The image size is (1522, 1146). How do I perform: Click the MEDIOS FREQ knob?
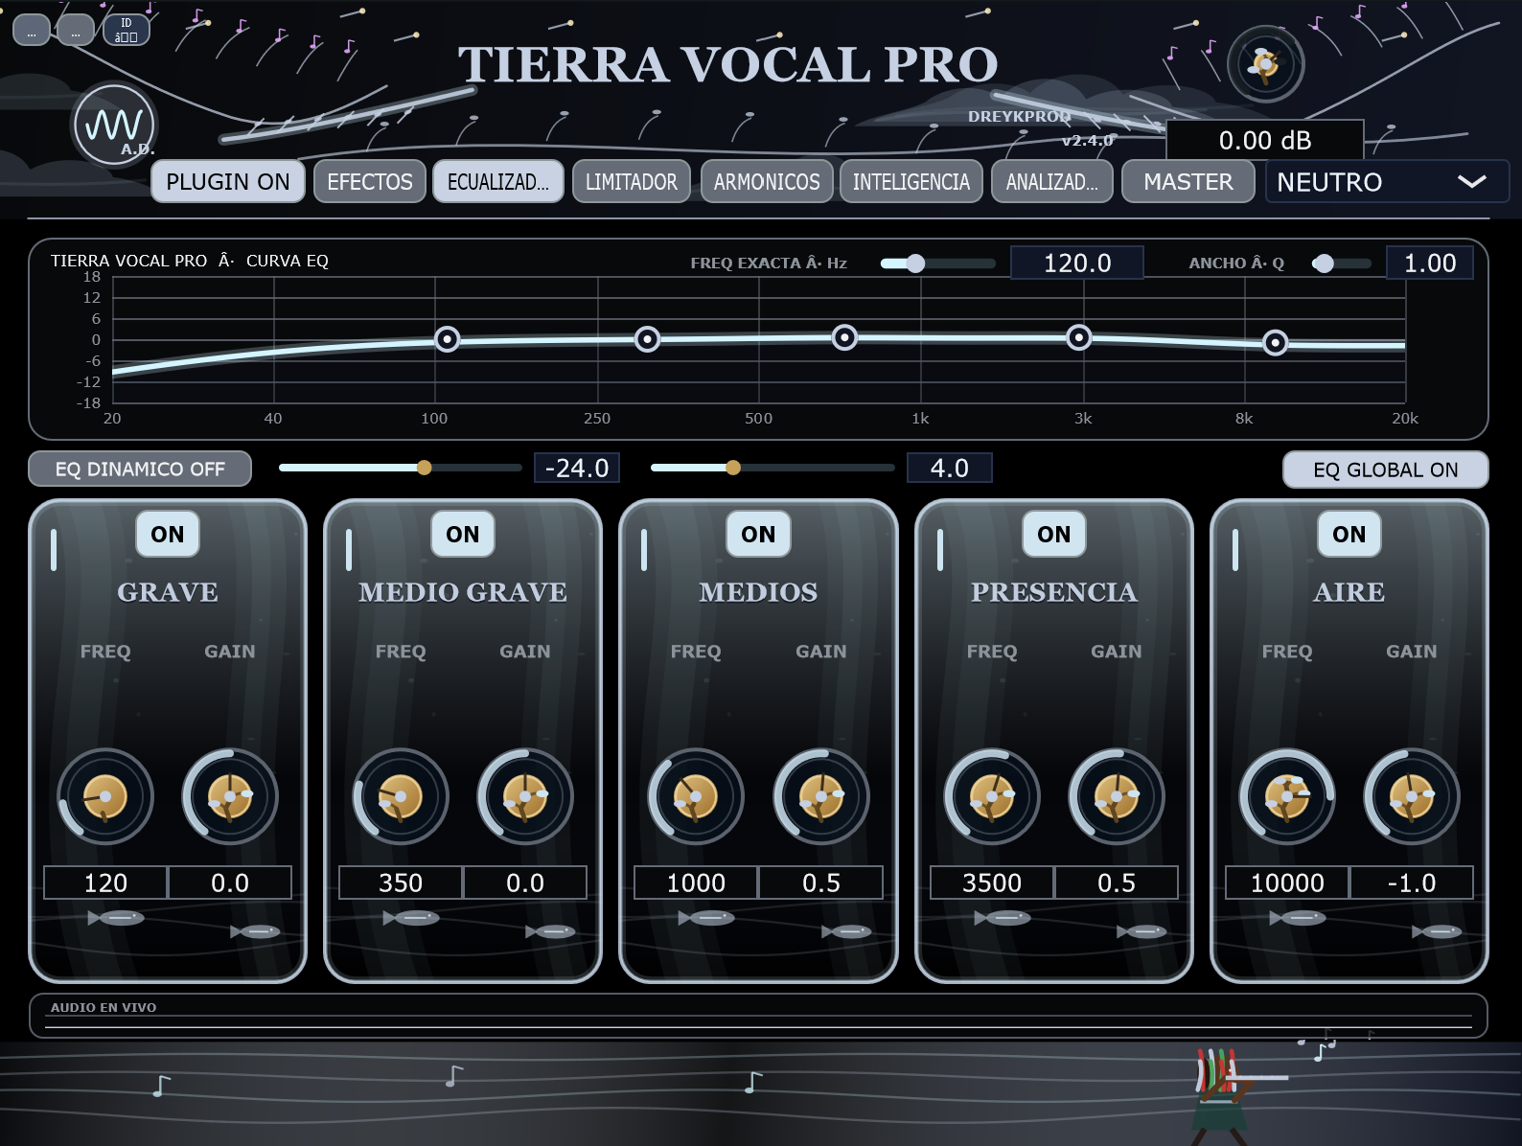(696, 796)
